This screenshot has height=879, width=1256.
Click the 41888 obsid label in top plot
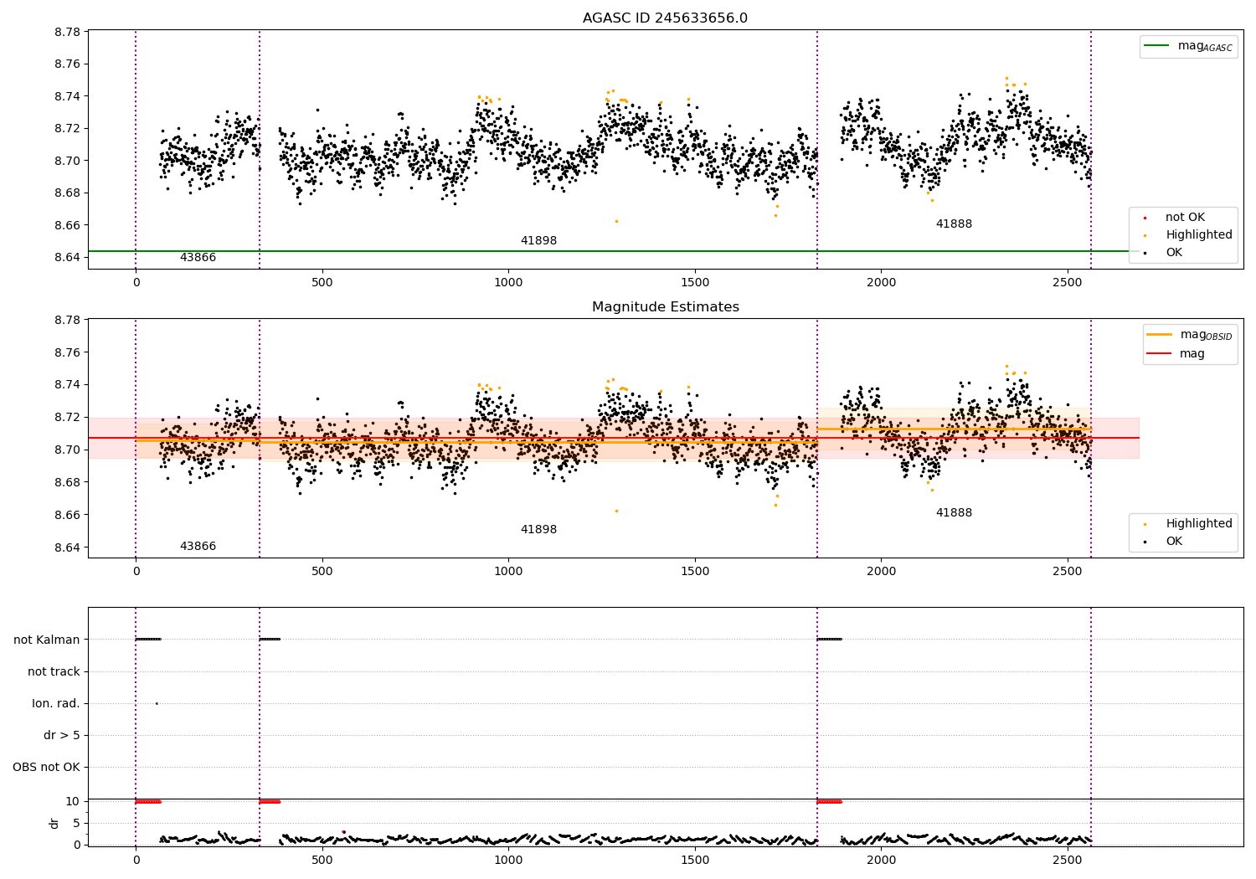(954, 224)
